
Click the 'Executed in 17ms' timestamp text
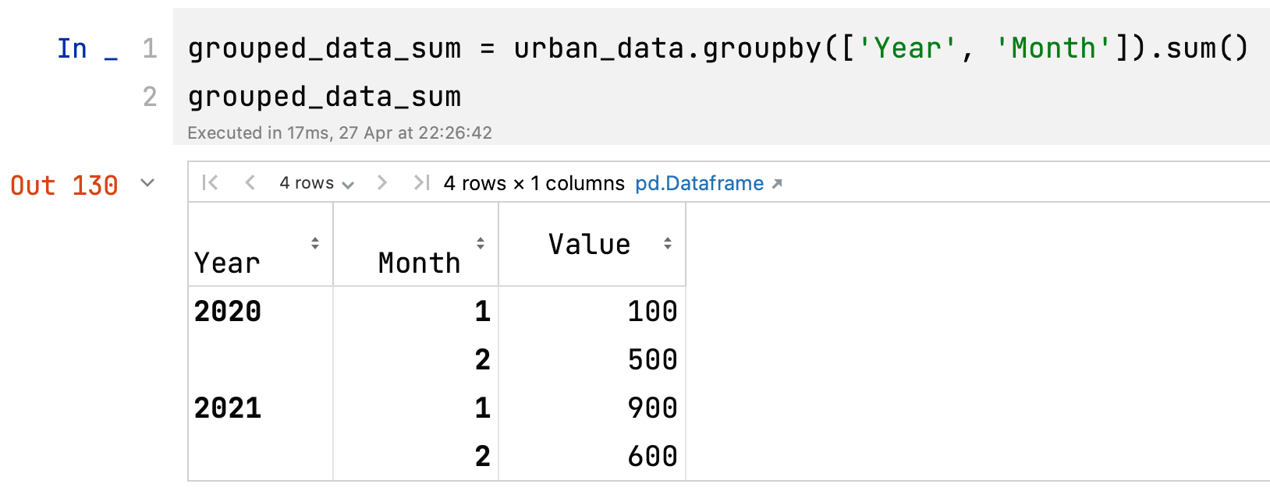pos(339,132)
